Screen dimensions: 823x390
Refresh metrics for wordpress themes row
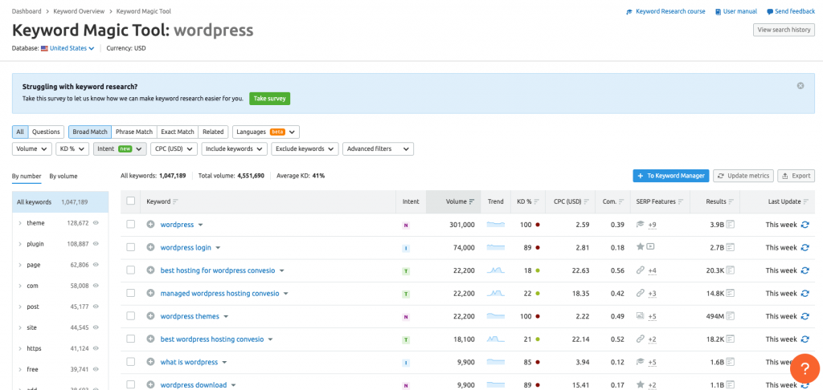805,316
